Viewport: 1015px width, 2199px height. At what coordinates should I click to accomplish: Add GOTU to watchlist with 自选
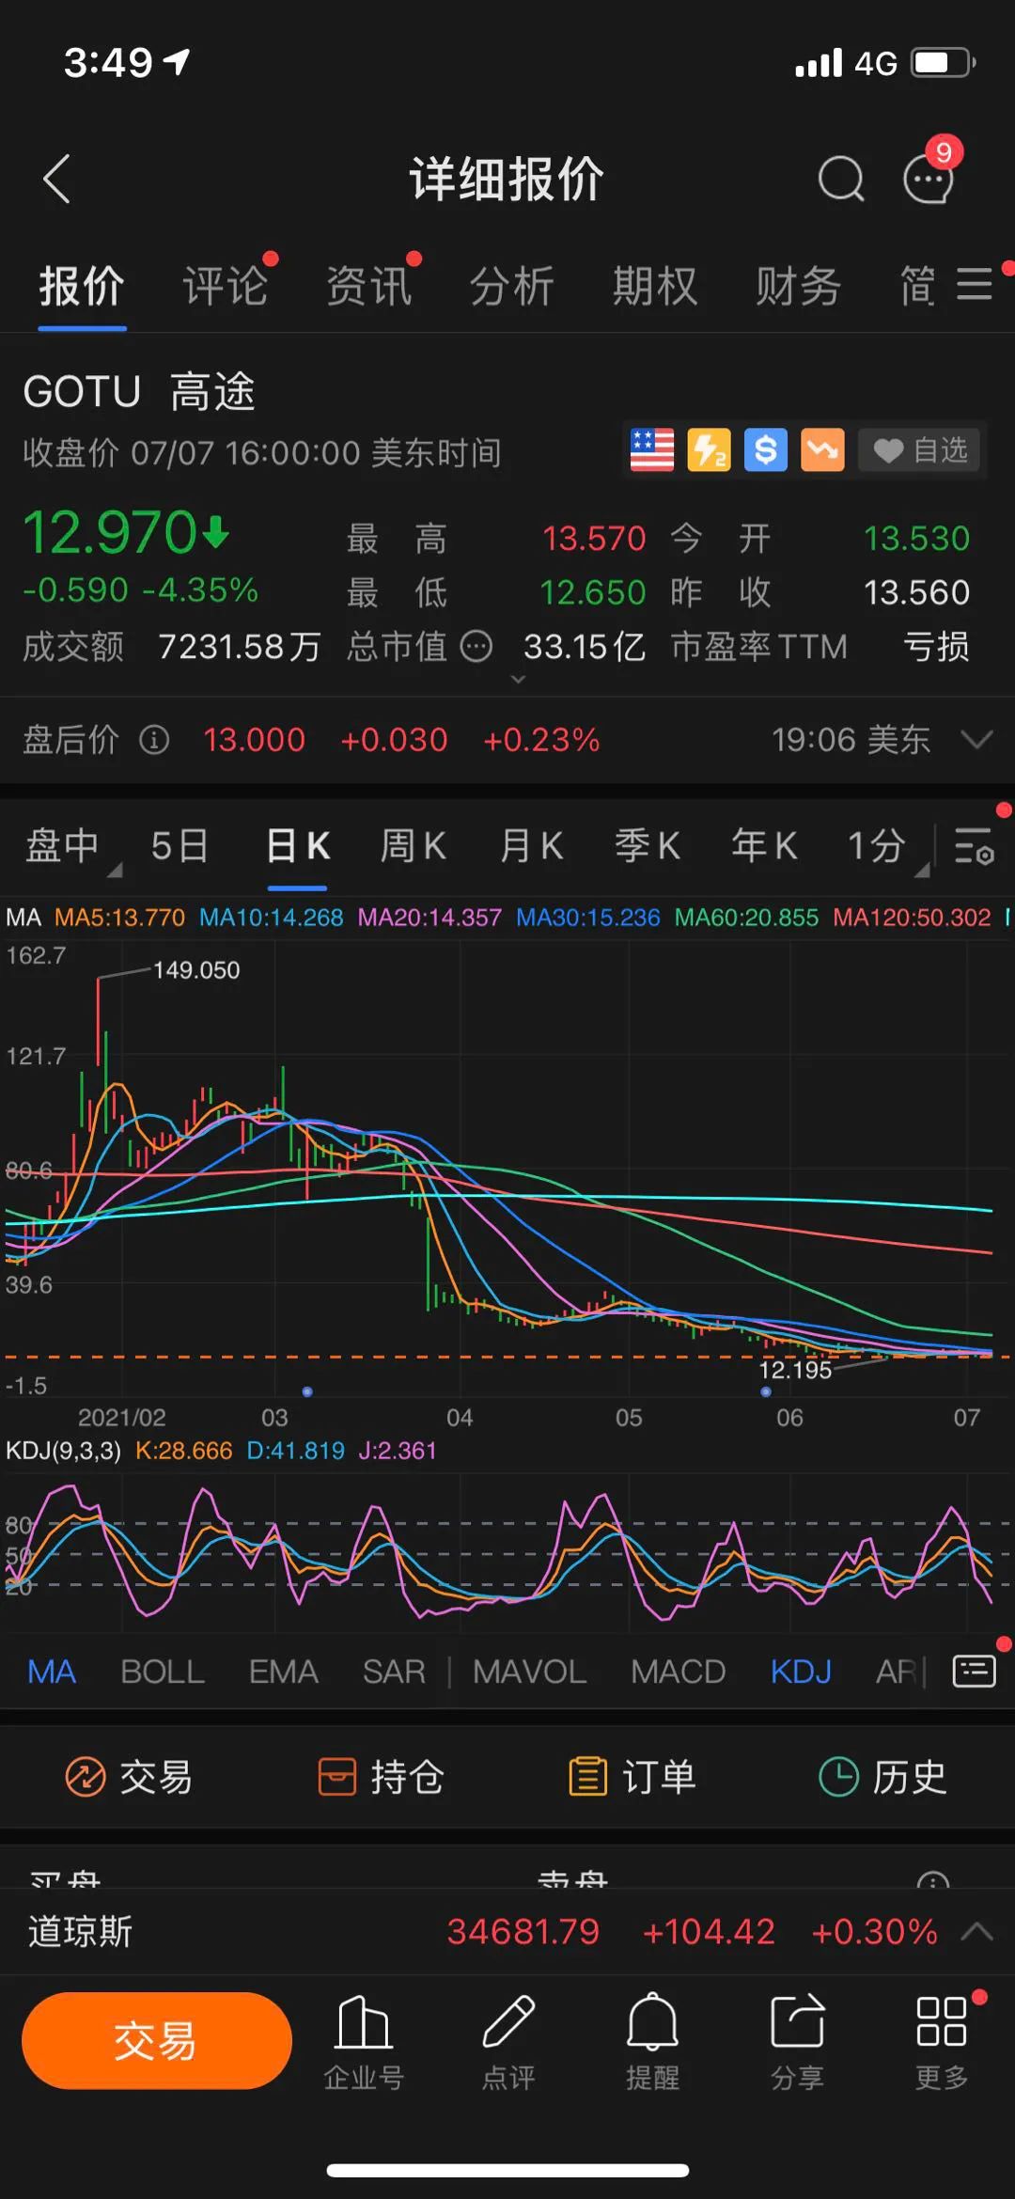920,450
